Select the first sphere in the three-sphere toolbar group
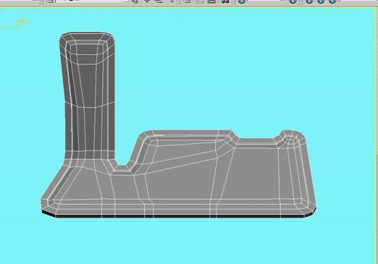378x264 pixels. click(309, 1)
